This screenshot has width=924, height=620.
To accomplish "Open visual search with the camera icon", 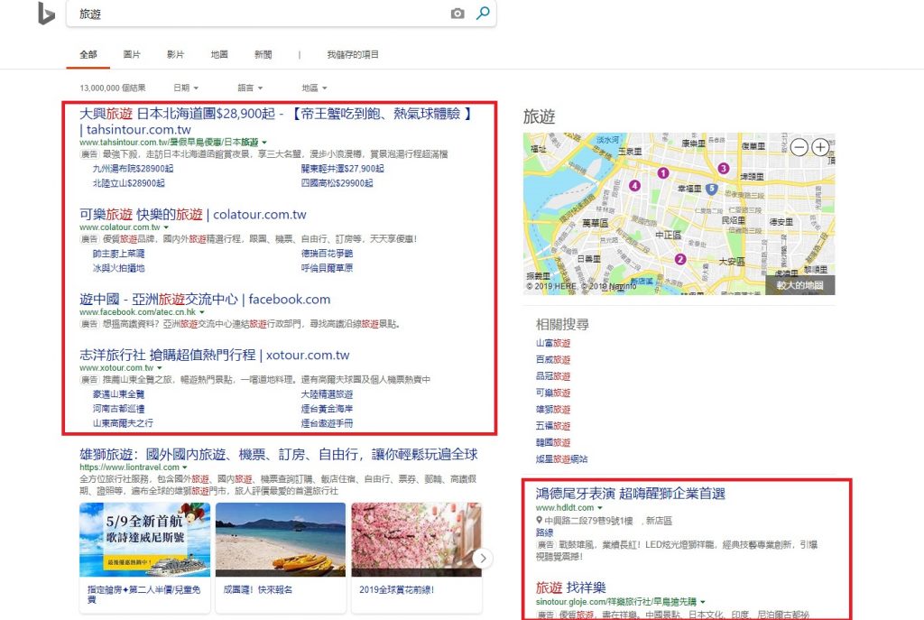I will pos(457,13).
